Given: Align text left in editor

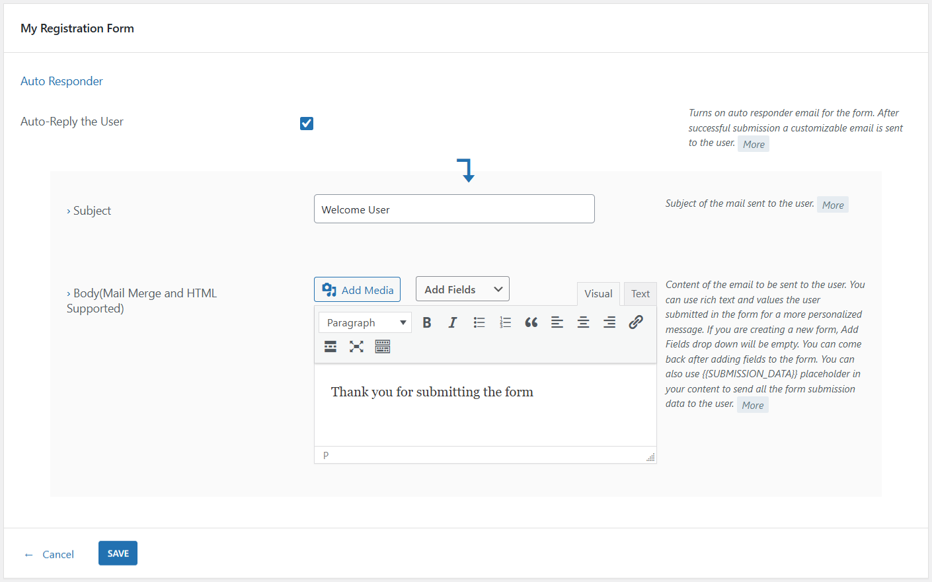Looking at the screenshot, I should coord(557,322).
